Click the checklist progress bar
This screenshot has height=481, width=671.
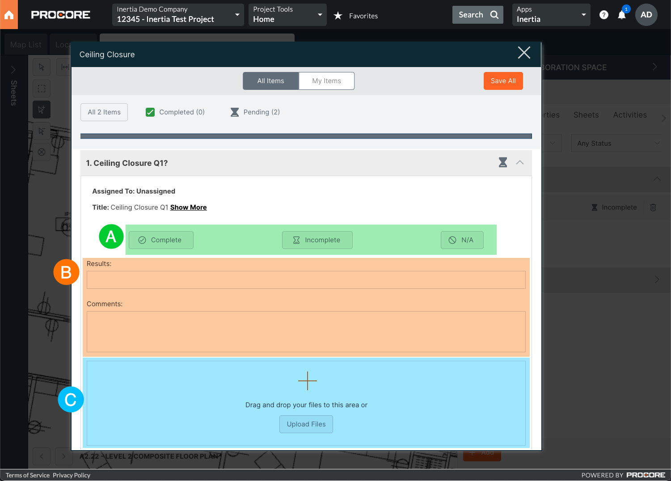[306, 135]
